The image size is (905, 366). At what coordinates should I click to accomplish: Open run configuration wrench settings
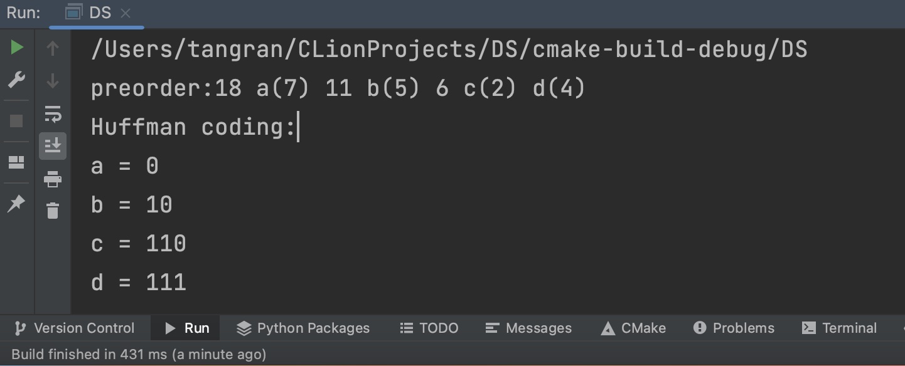17,80
